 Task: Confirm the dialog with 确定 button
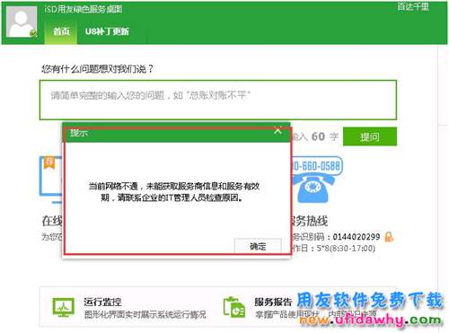point(258,246)
